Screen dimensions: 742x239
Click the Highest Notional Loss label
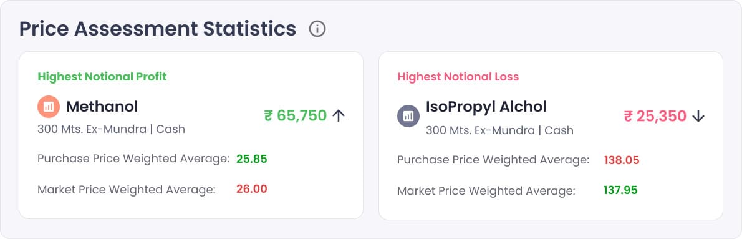tap(458, 77)
